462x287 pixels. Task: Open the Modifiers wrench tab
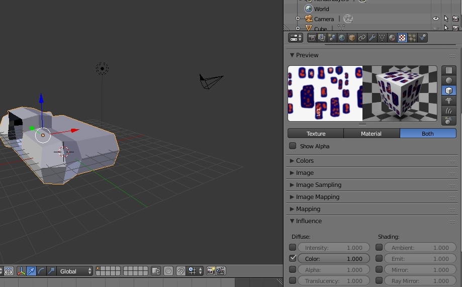tap(372, 38)
